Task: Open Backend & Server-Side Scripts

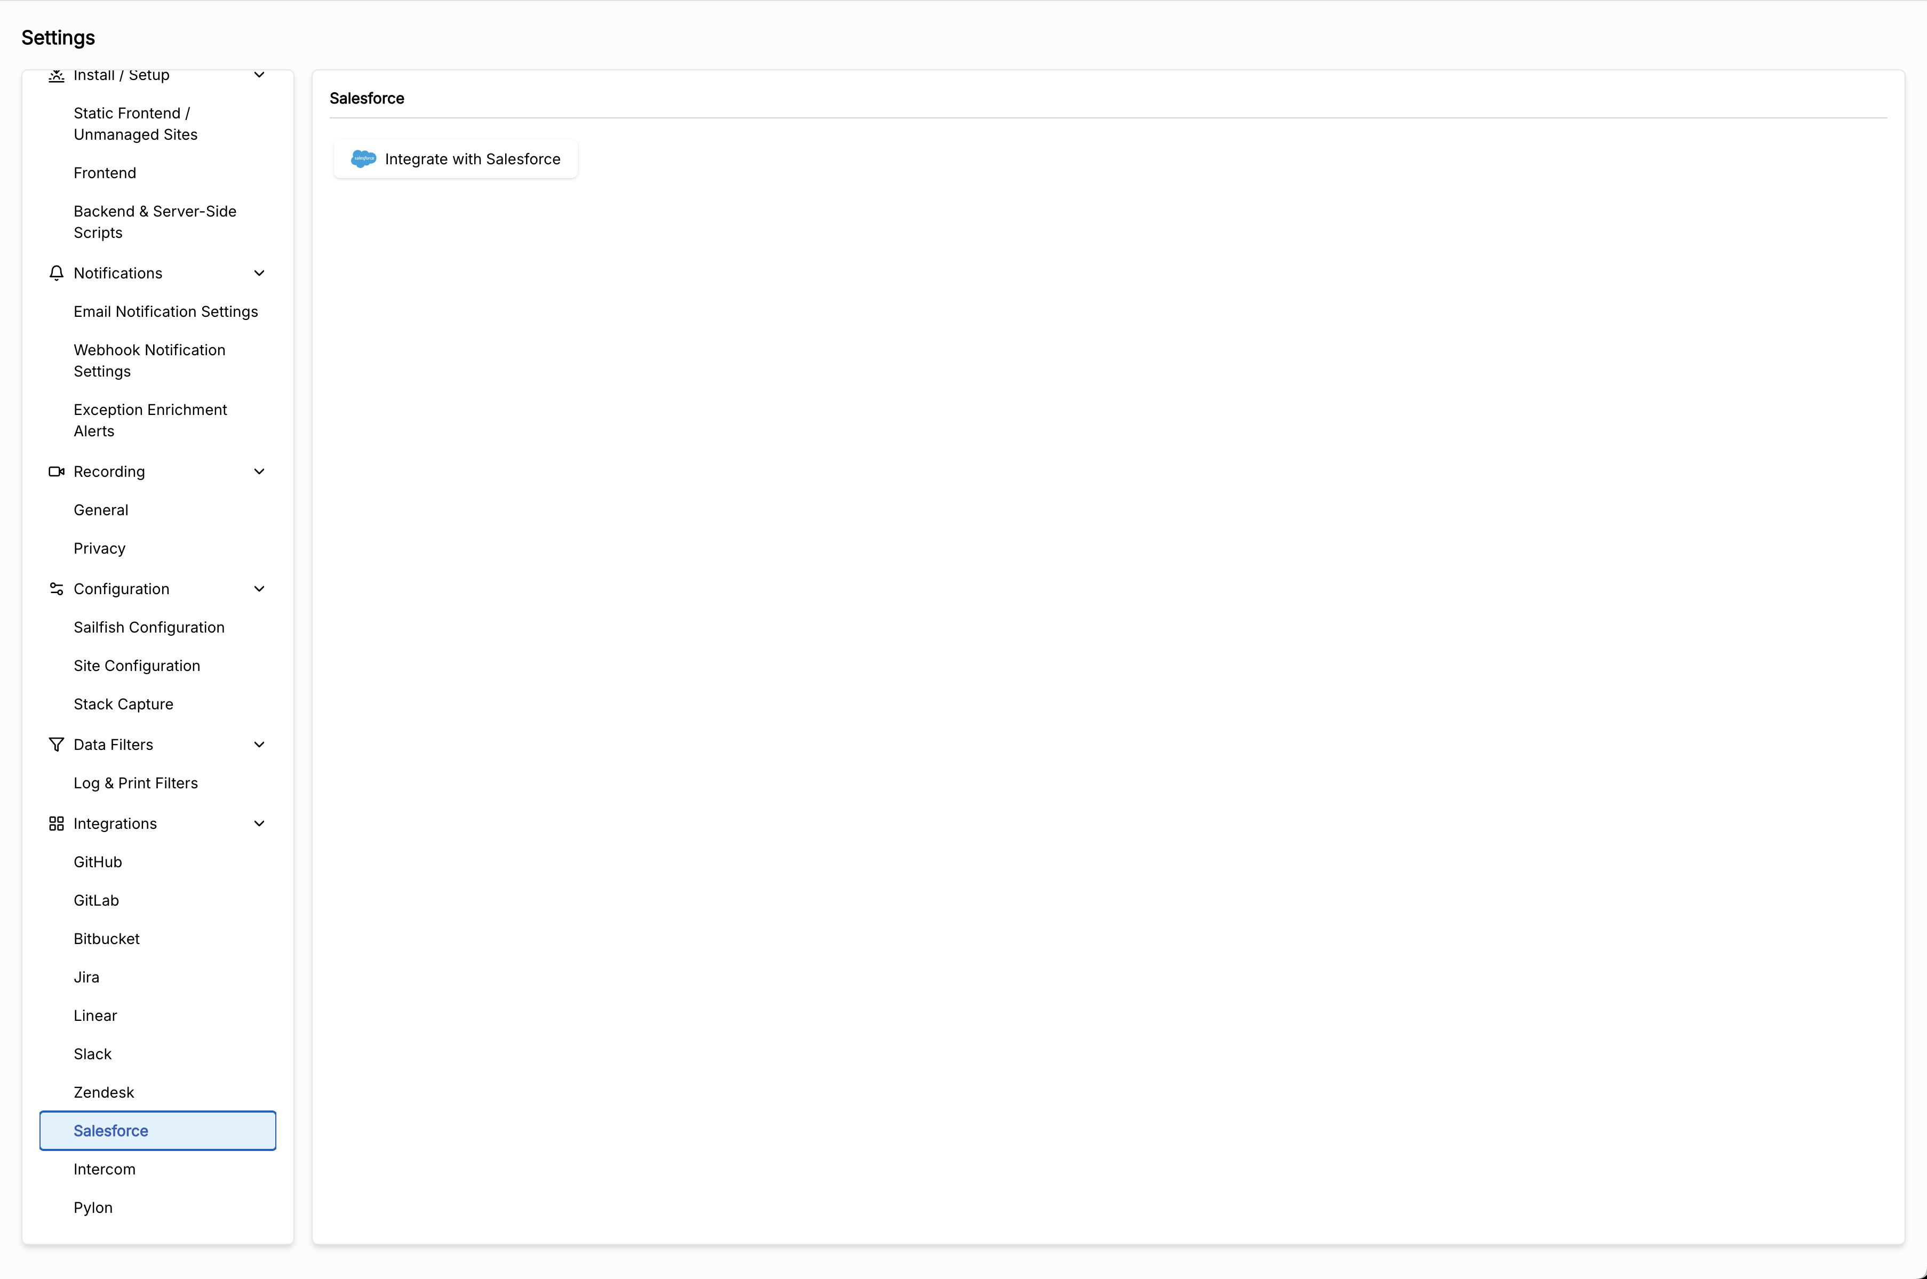Action: pyautogui.click(x=157, y=222)
